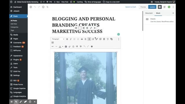The image size is (185, 104).
Task: Click the Update button
Action: pos(152,7)
